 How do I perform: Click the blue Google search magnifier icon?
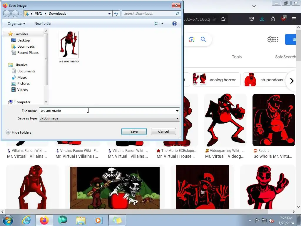click(x=203, y=39)
